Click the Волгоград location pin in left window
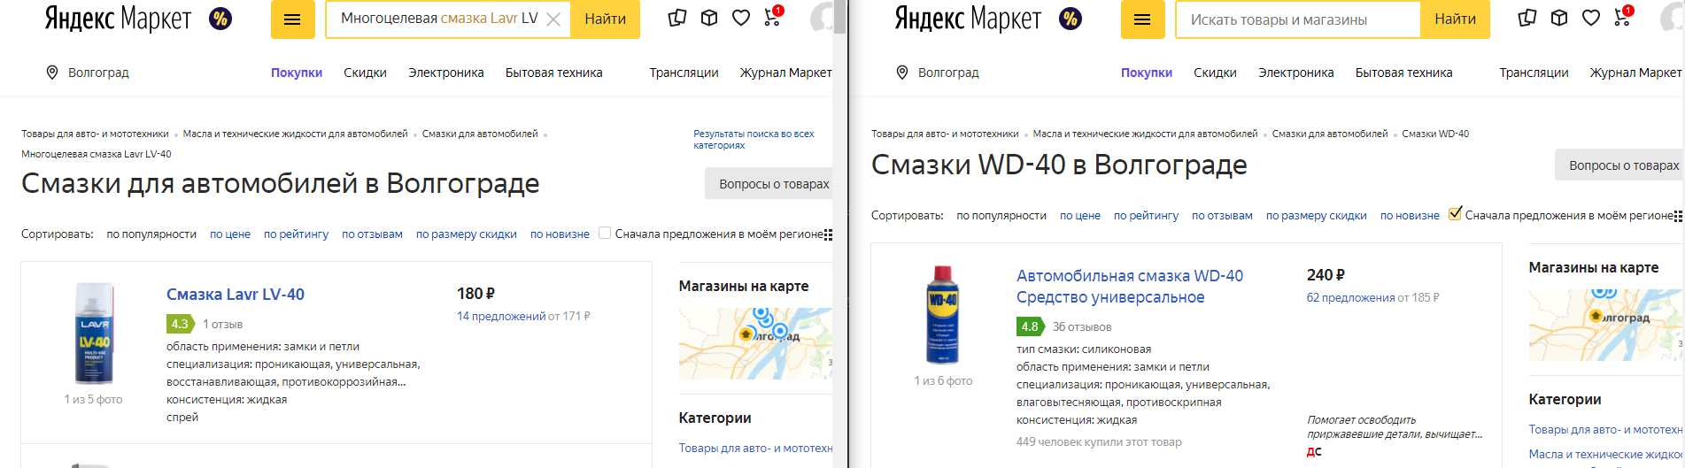Image resolution: width=1685 pixels, height=468 pixels. 52,73
